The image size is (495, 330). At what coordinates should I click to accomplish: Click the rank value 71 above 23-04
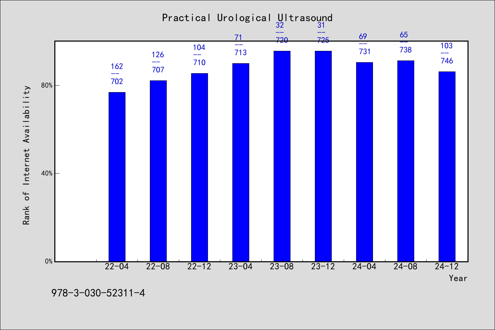pos(239,37)
